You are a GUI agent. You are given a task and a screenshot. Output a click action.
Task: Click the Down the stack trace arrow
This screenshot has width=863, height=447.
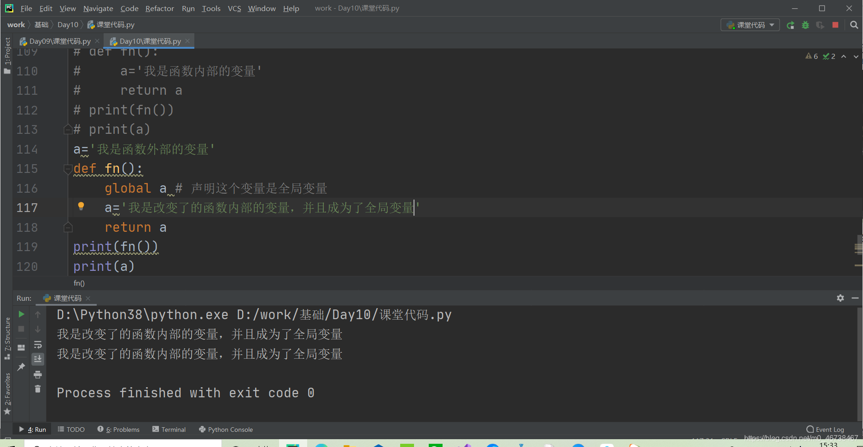[x=38, y=329]
